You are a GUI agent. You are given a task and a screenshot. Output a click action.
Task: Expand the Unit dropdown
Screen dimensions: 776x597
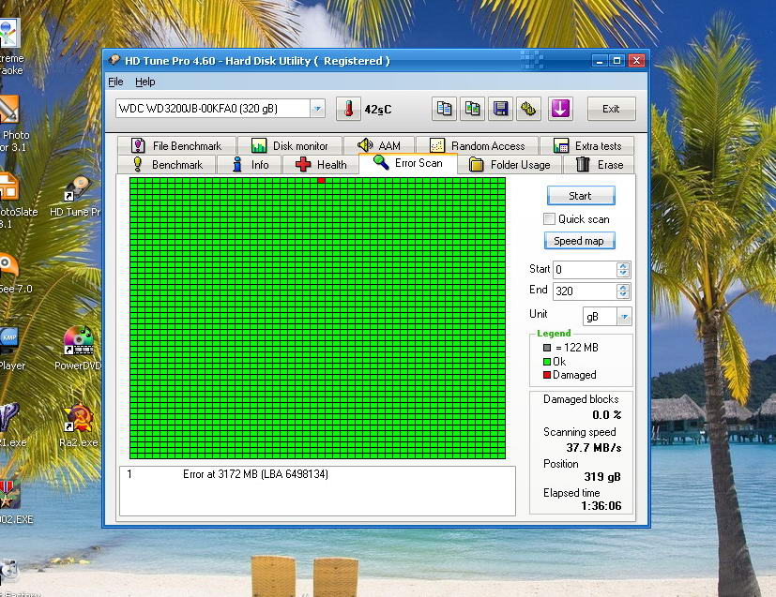click(x=625, y=316)
